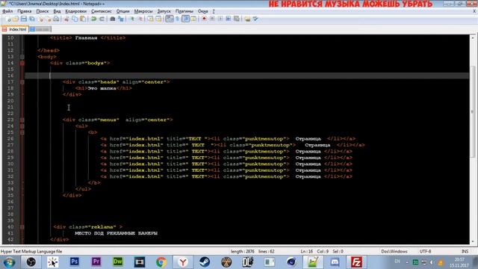Open FileZilla from the taskbar
478x269 pixels.
click(356, 262)
